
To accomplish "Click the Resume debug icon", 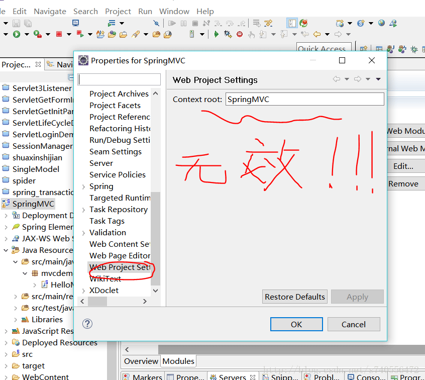I will [172, 23].
